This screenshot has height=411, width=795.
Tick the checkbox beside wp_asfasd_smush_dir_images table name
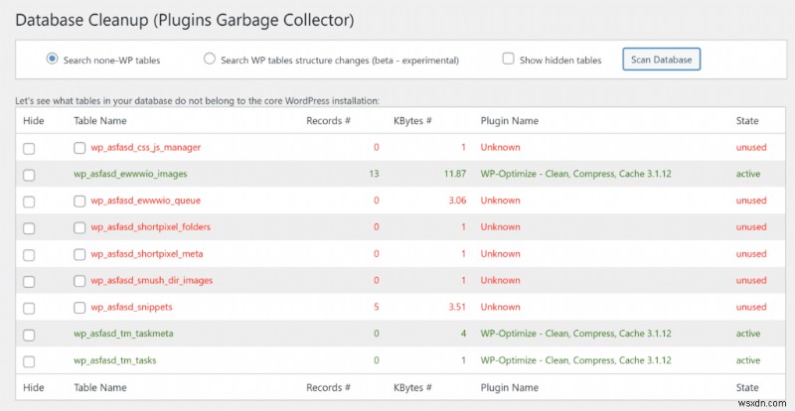click(x=79, y=281)
